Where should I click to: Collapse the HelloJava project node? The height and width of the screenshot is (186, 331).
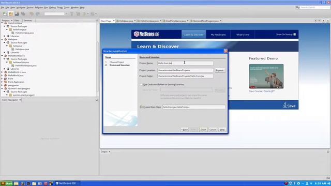(2, 39)
